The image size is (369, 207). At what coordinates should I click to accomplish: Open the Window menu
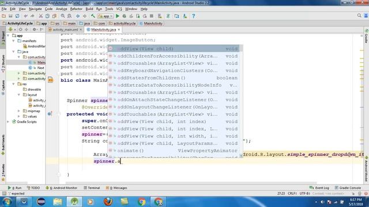tap(131, 9)
